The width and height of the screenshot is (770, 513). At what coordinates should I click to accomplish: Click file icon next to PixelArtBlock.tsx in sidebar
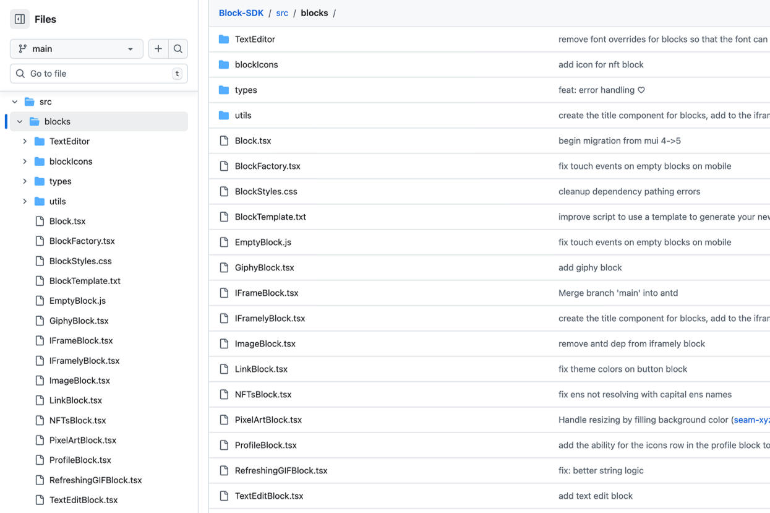click(40, 440)
